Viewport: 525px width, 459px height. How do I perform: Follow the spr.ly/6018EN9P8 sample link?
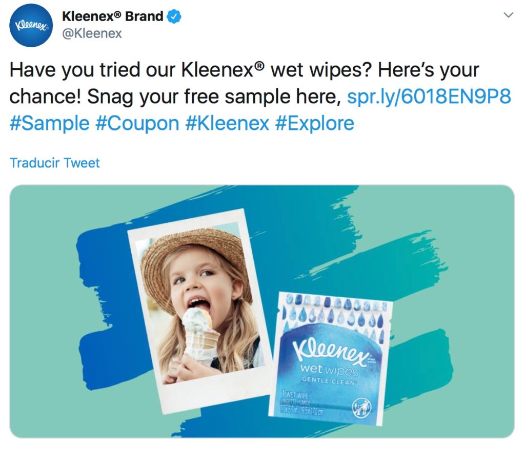coord(429,96)
